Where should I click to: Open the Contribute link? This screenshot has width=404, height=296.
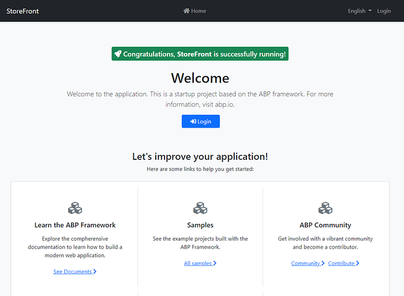pos(343,263)
